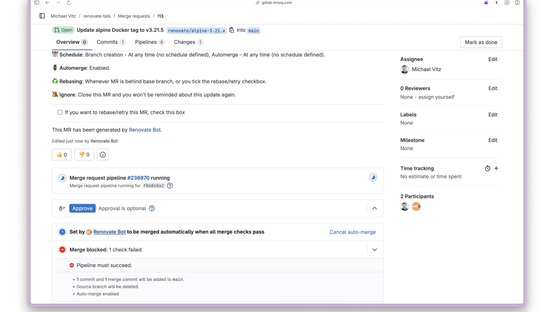This screenshot has width=554, height=312.
Task: Collapse the Merge blocked checks chevron
Action: click(375, 250)
